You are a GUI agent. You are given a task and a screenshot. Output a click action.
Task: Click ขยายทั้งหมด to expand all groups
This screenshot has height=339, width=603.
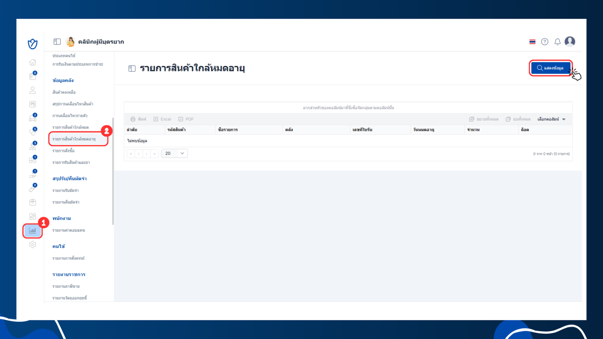(484, 119)
